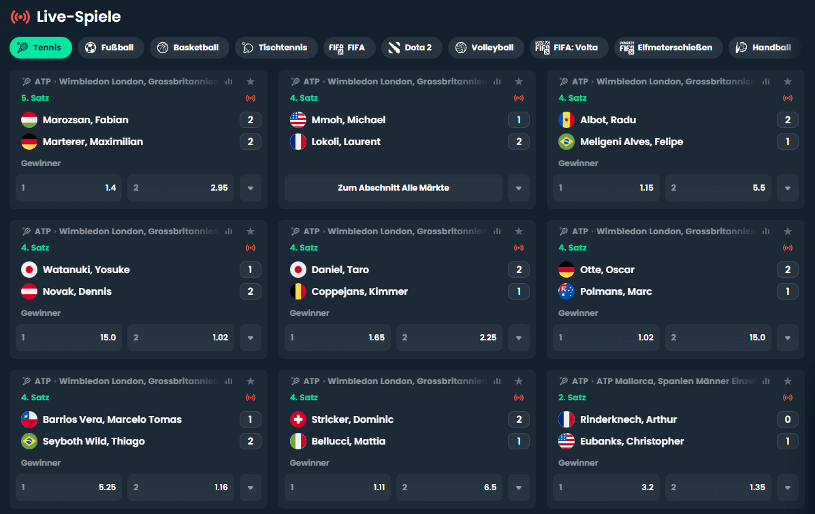Image resolution: width=815 pixels, height=514 pixels.
Task: Open statistics icon for Albot vs Meligeni Alves
Action: point(766,82)
